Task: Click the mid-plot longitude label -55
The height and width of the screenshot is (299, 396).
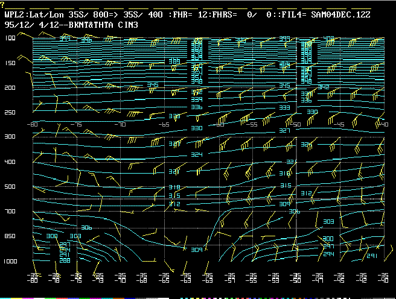Action: tap(252, 125)
